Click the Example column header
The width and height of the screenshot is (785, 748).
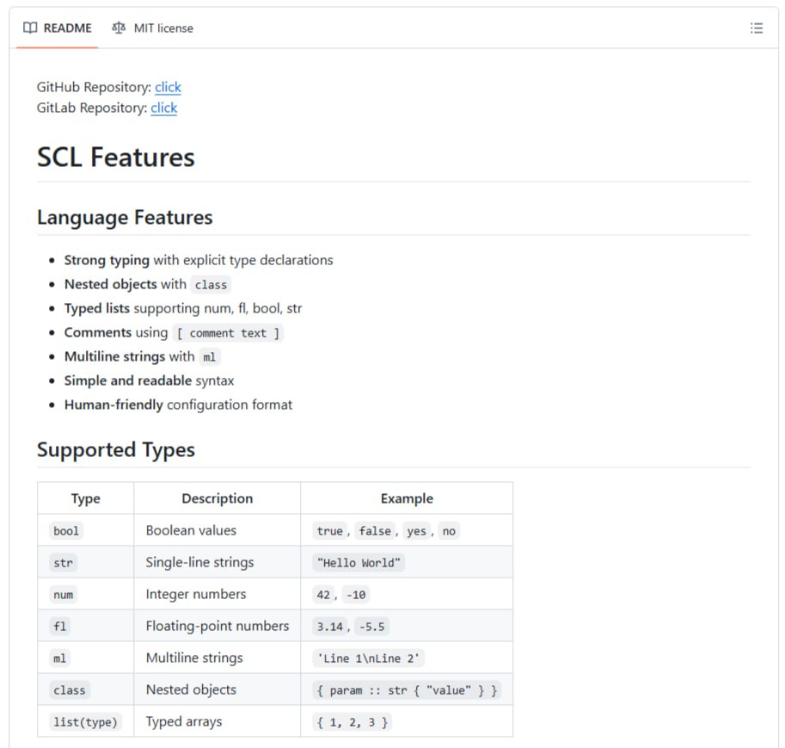pos(407,498)
